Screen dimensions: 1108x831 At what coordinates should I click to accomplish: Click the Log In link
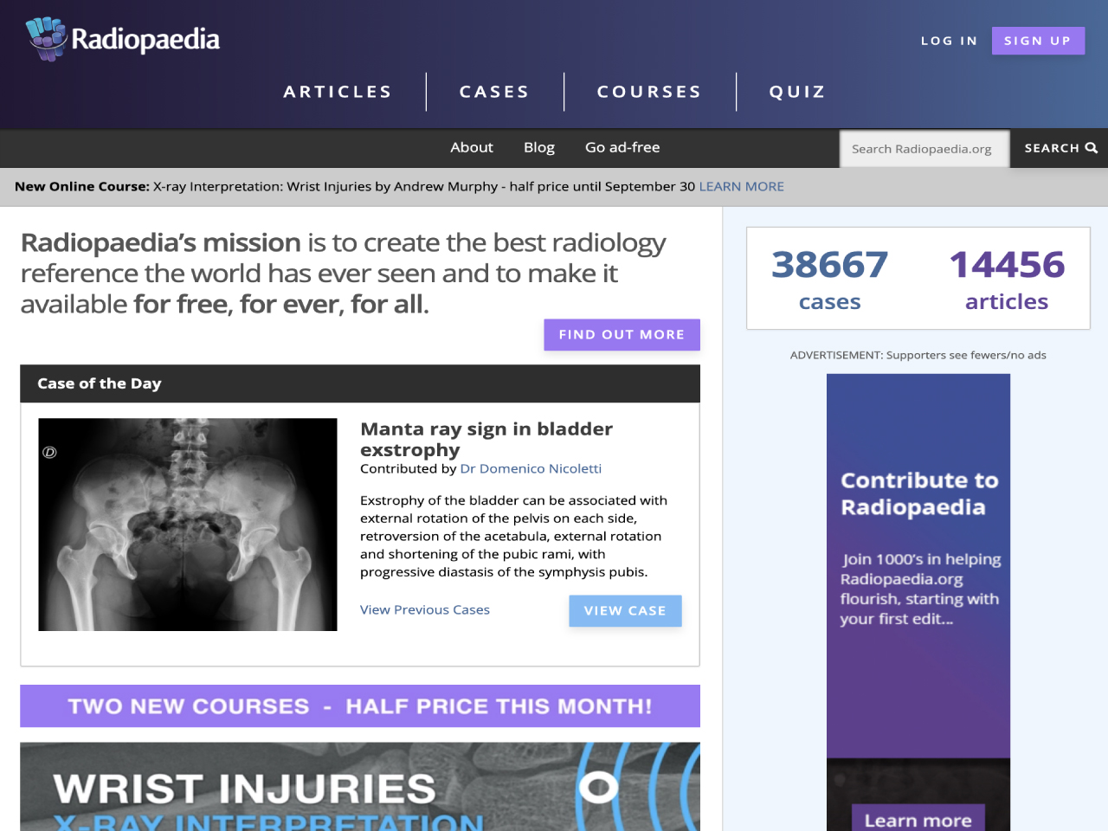point(949,41)
